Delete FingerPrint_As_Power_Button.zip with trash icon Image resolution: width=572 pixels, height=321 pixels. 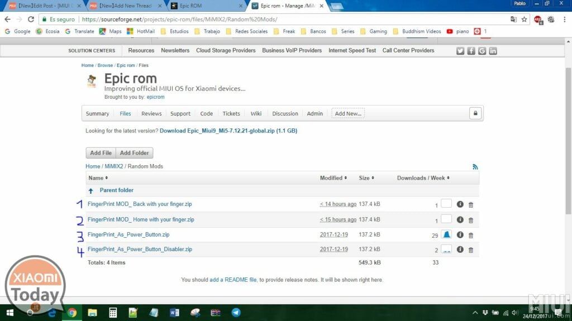471,235
